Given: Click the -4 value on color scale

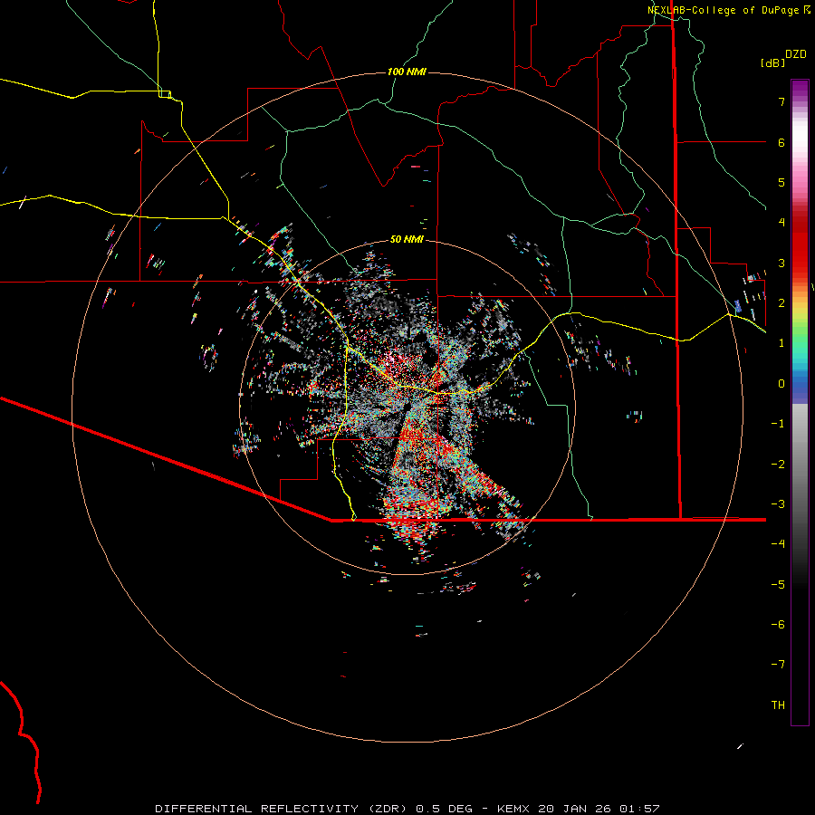Looking at the screenshot, I should pos(778,544).
